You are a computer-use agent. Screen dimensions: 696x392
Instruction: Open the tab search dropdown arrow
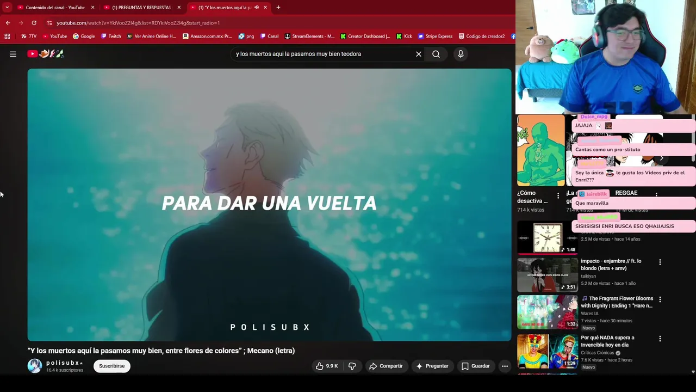pyautogui.click(x=7, y=8)
